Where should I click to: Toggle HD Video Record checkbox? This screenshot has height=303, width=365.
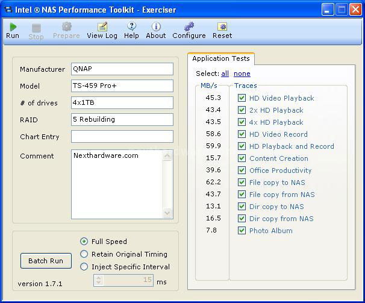[x=242, y=134]
